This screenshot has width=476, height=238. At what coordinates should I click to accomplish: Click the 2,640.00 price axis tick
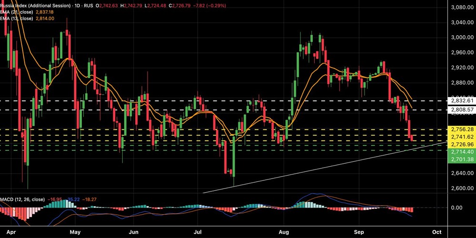(462, 173)
